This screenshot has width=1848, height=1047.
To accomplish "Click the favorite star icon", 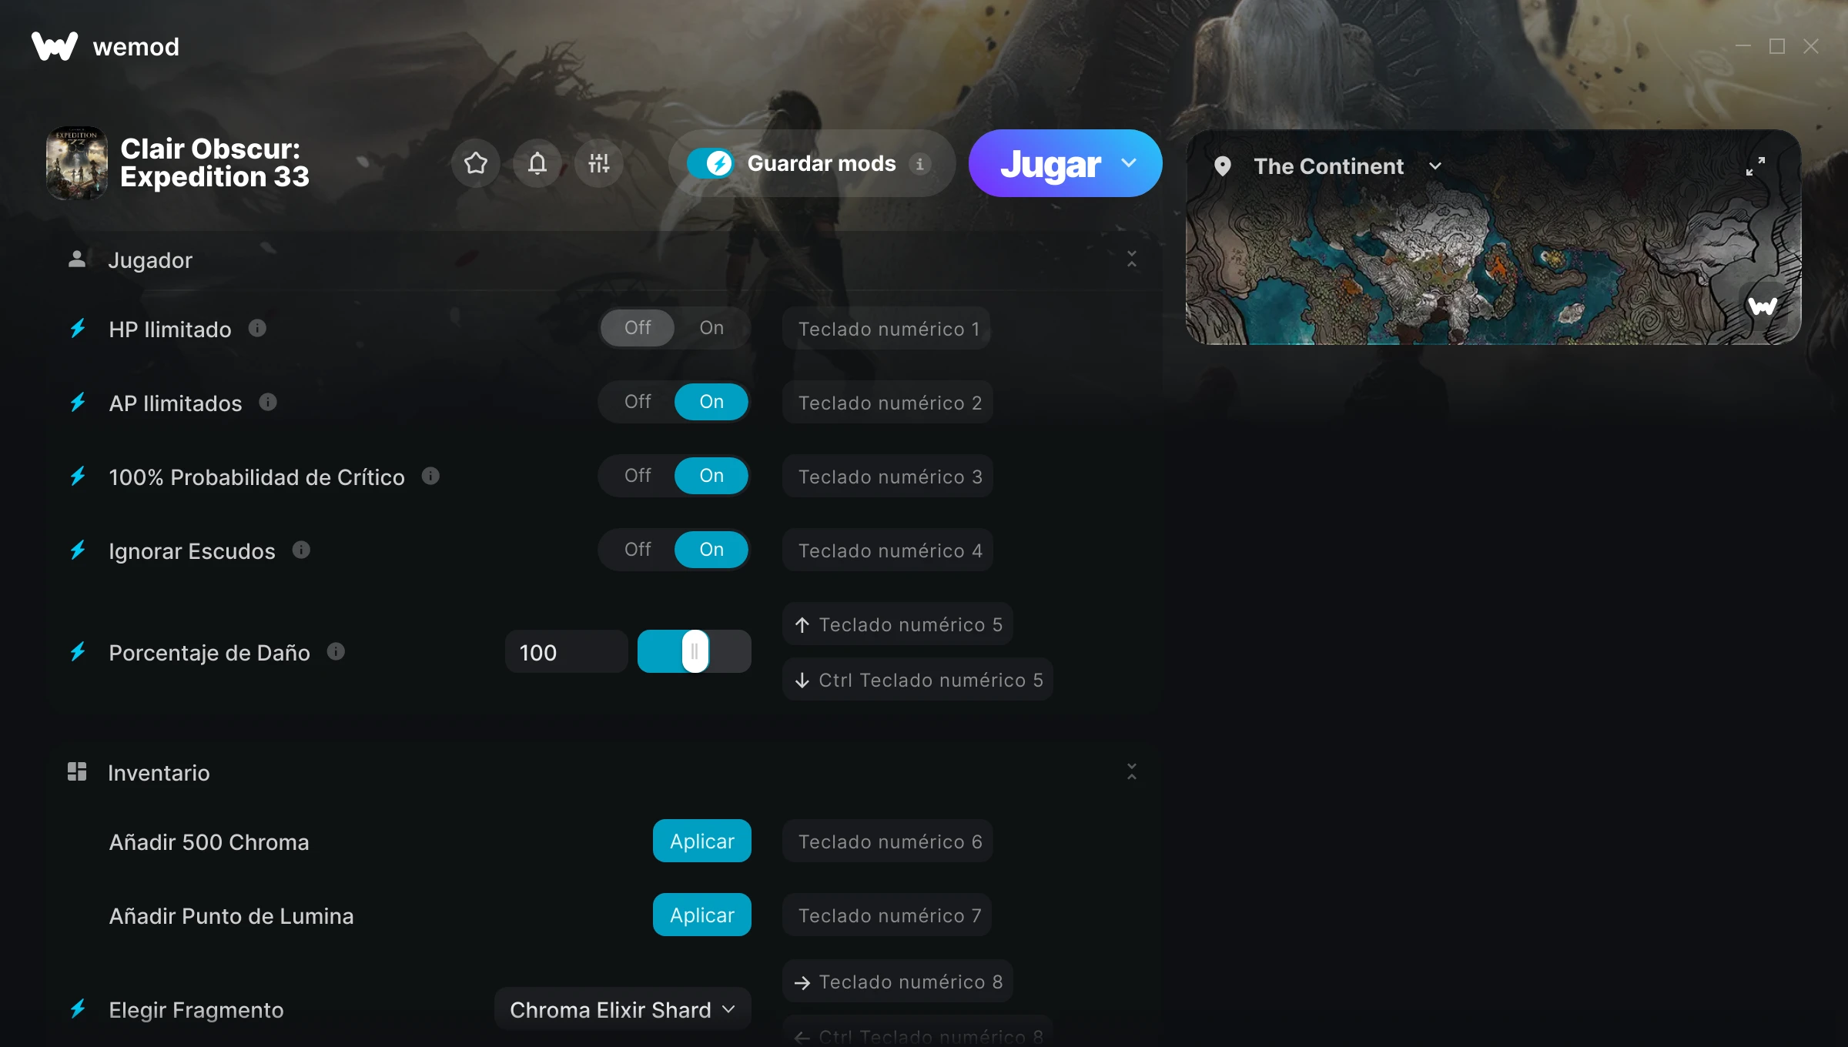I will 476,163.
